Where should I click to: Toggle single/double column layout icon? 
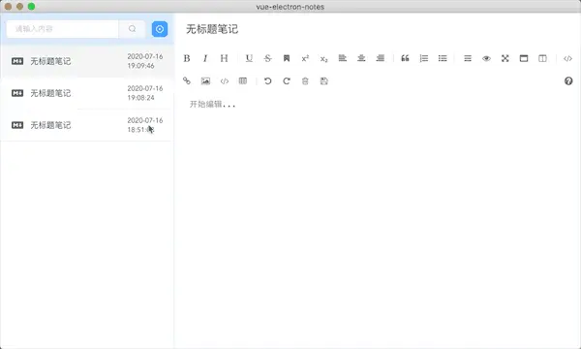tap(542, 58)
